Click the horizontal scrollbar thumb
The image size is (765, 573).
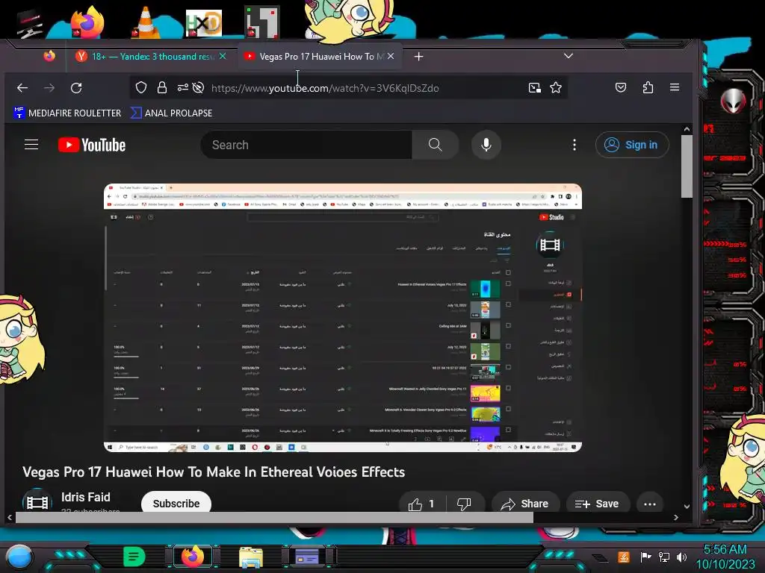[x=274, y=518]
